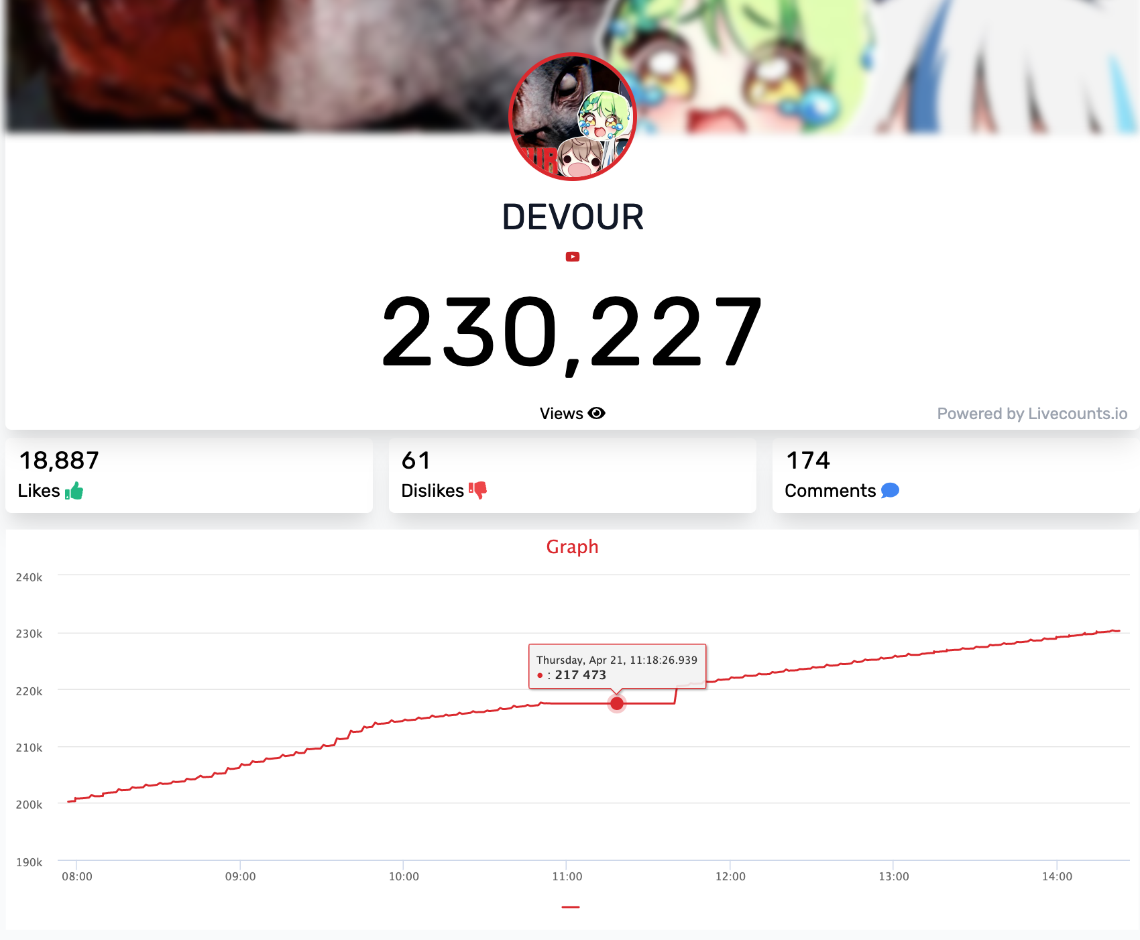The height and width of the screenshot is (940, 1140).
Task: Click the 11:00 label on the time axis
Action: (x=567, y=876)
